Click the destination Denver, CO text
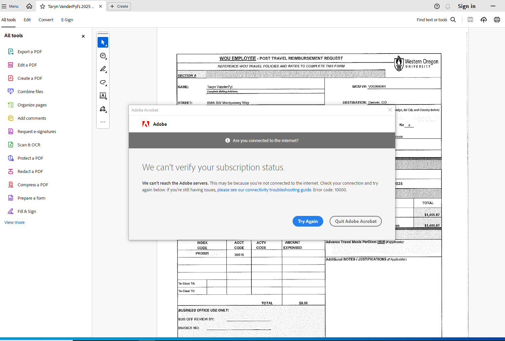 (x=377, y=102)
